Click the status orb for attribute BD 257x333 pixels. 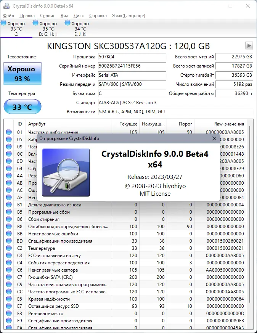pos(9,241)
